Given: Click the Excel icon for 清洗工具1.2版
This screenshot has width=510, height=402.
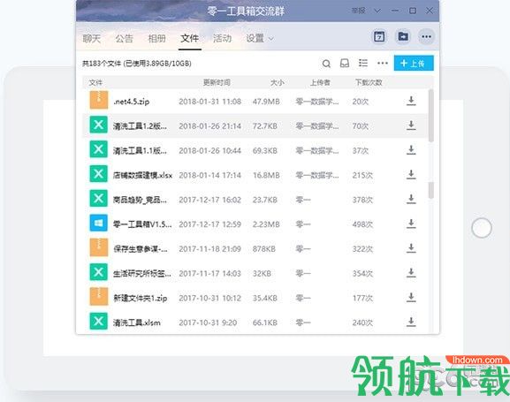Looking at the screenshot, I should (98, 125).
